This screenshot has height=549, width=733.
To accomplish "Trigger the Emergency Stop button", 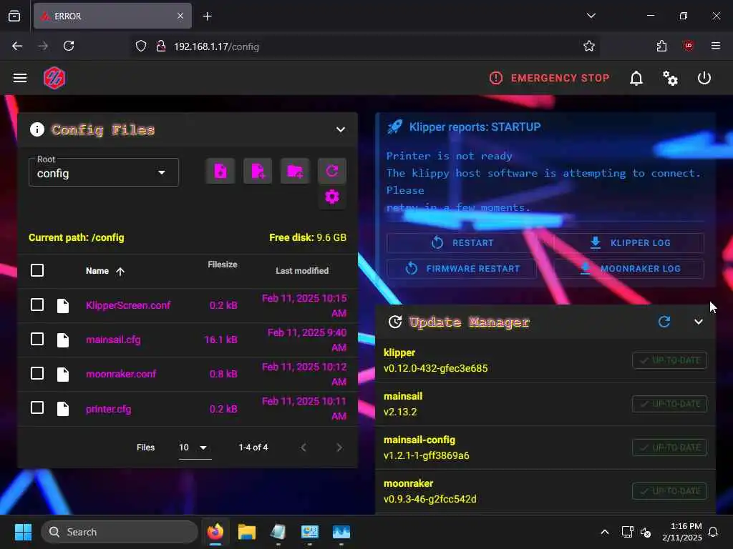I will click(x=549, y=78).
